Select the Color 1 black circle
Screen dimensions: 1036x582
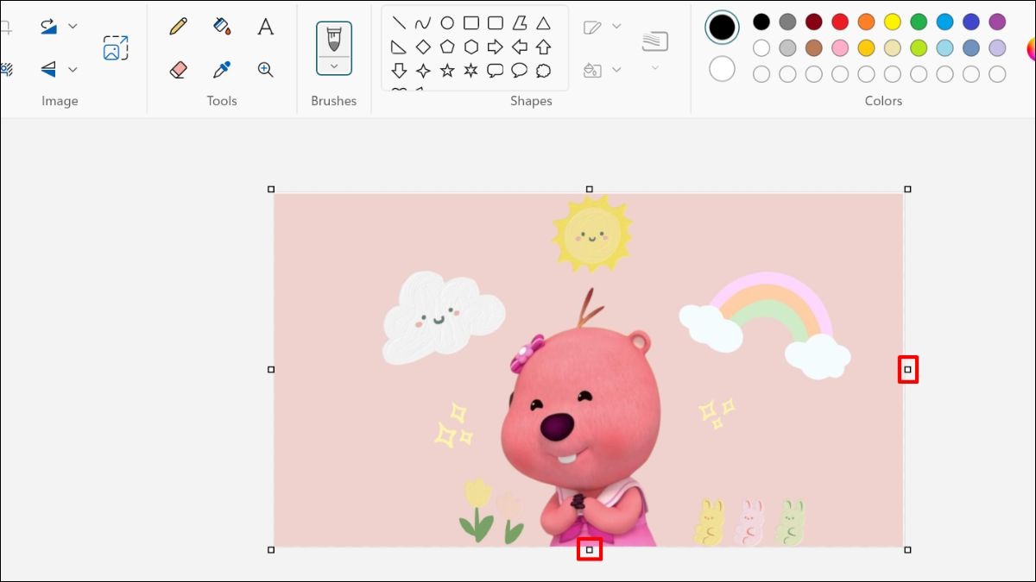[722, 27]
